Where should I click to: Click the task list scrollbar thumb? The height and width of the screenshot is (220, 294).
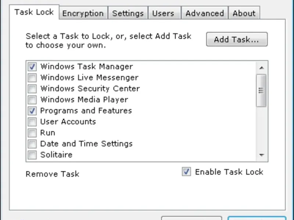coord(261,91)
